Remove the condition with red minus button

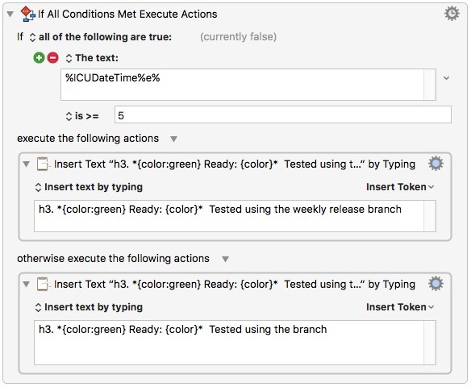coord(53,57)
